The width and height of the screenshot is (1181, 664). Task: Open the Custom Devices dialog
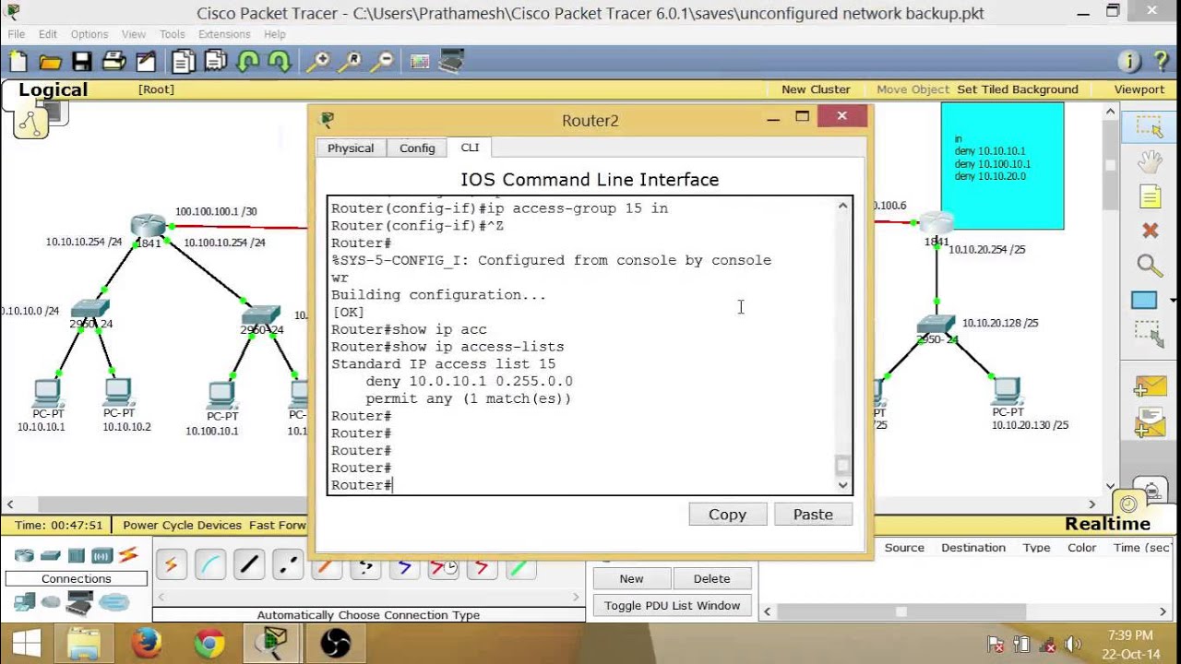(x=451, y=62)
